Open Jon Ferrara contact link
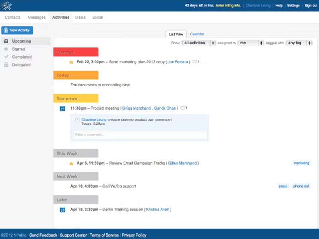Screen dimensions: 319x239 177,62
